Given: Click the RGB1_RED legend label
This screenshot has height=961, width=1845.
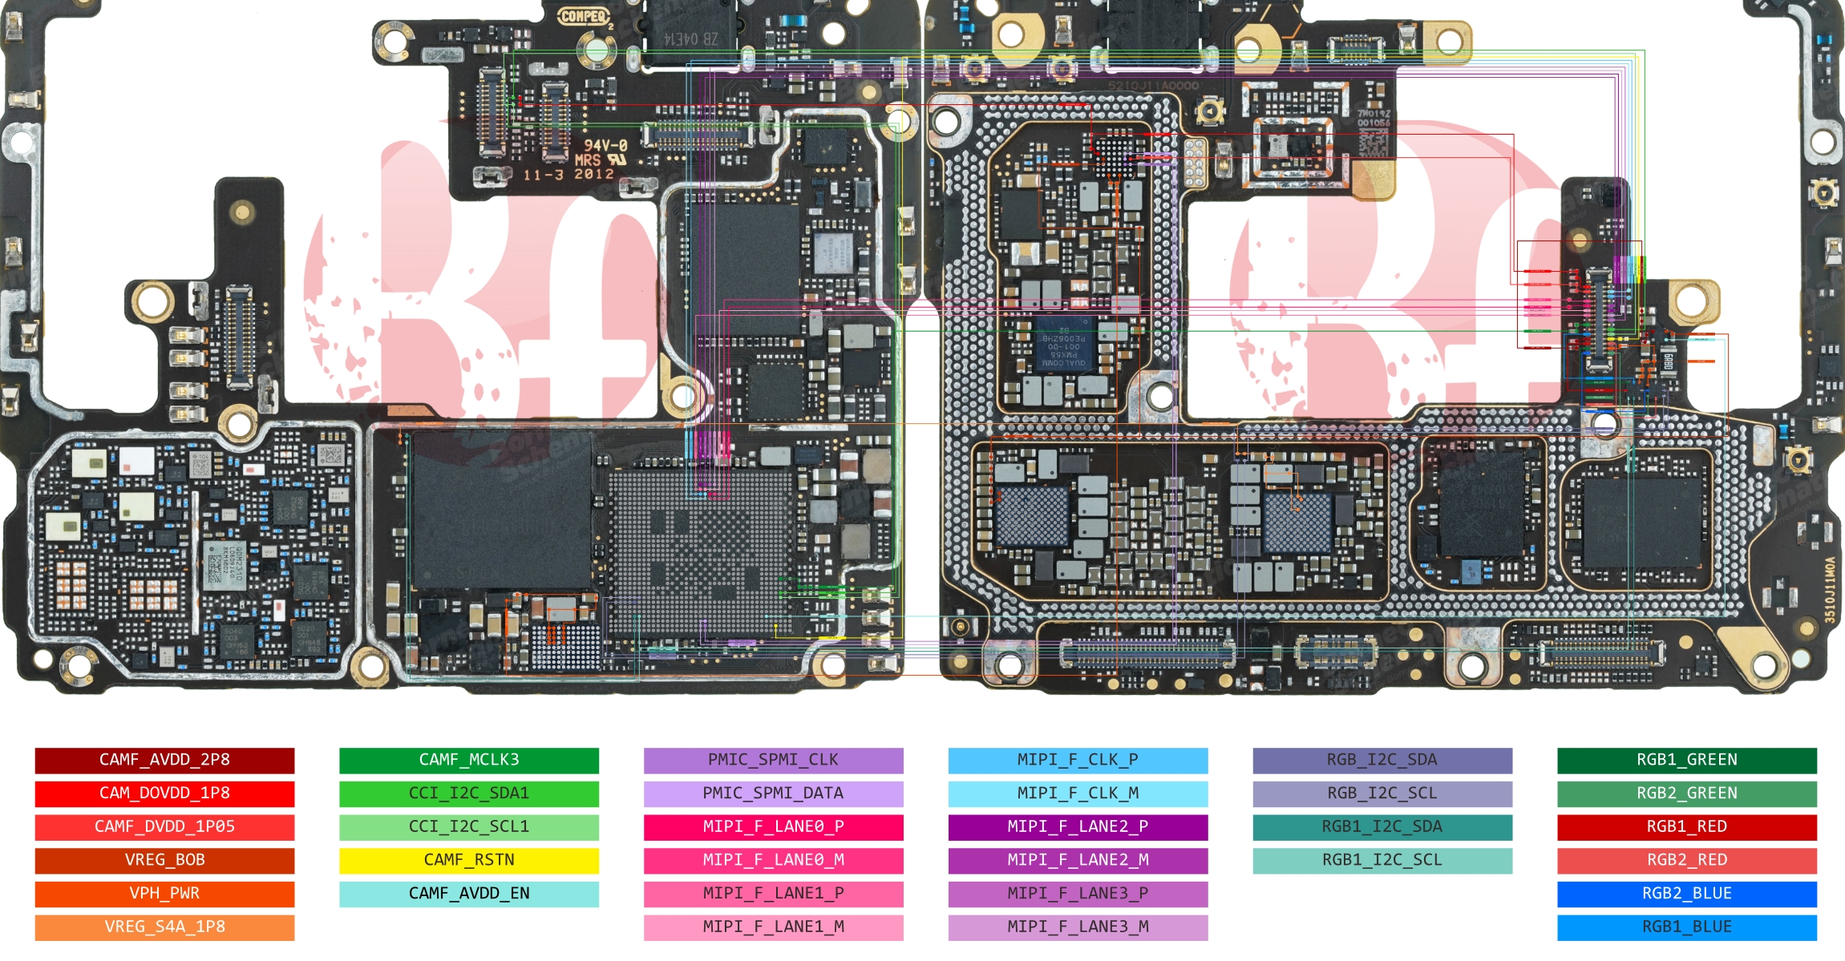Looking at the screenshot, I should [x=1687, y=827].
